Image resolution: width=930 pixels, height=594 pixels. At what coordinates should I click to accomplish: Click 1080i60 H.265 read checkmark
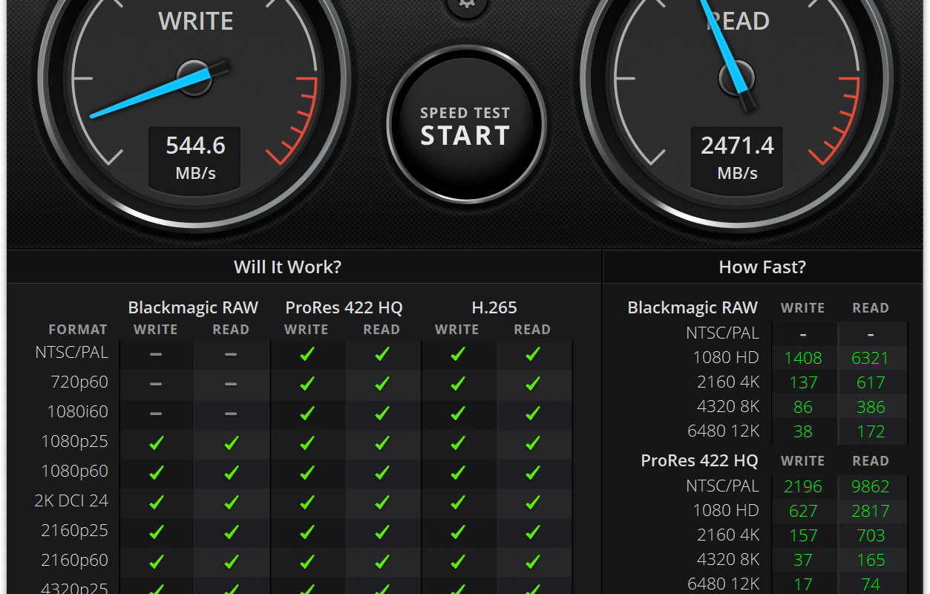[533, 414]
